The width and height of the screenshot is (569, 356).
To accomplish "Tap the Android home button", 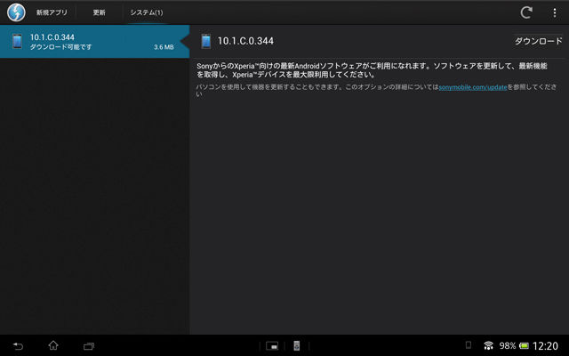I will [x=53, y=345].
